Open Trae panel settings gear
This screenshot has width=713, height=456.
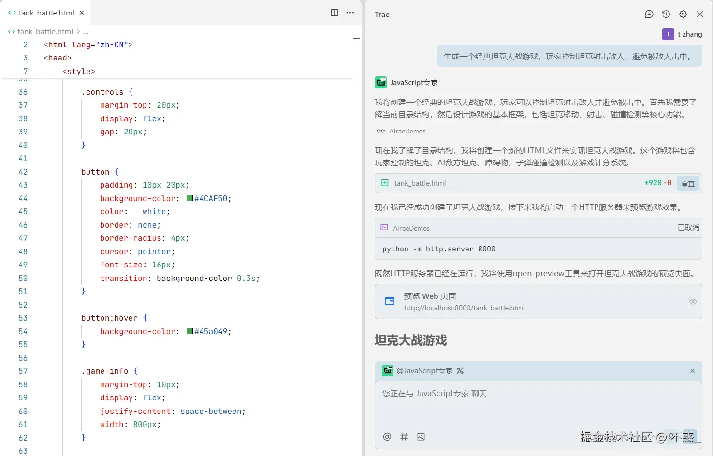tap(683, 15)
